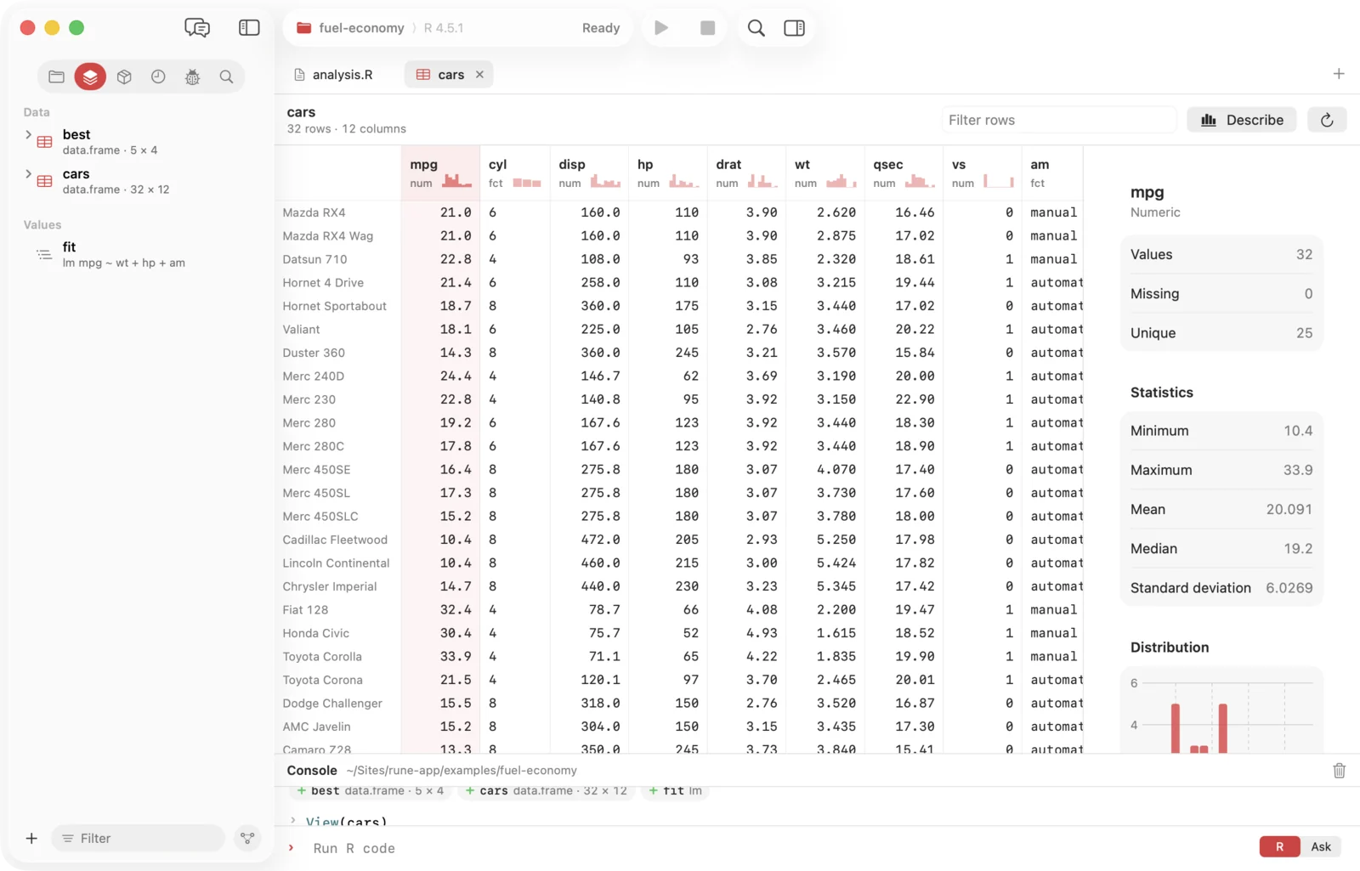Select the Environment layers sidebar icon
Viewport: 1360px width, 871px height.
[90, 76]
